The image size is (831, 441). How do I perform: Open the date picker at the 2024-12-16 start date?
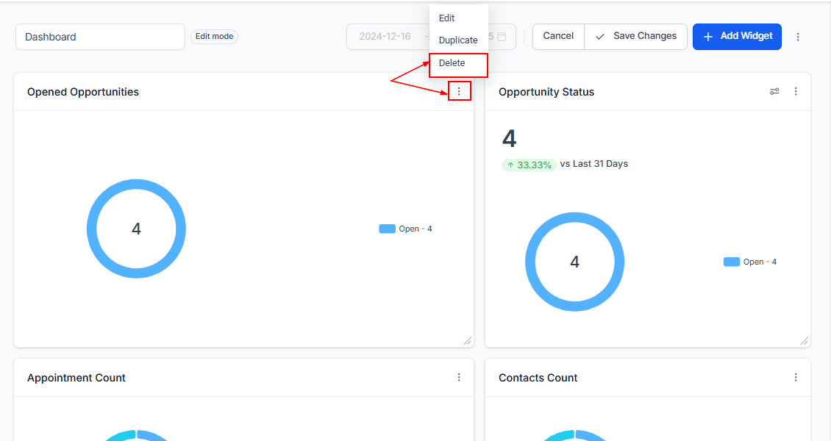[385, 37]
